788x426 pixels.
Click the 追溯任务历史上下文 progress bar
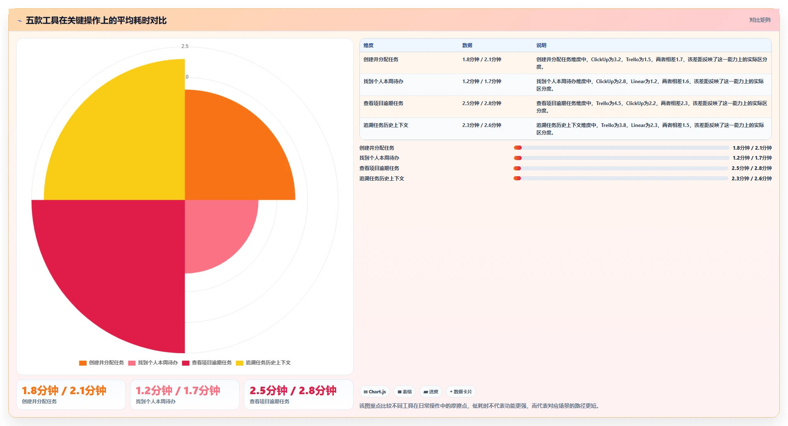(x=621, y=179)
